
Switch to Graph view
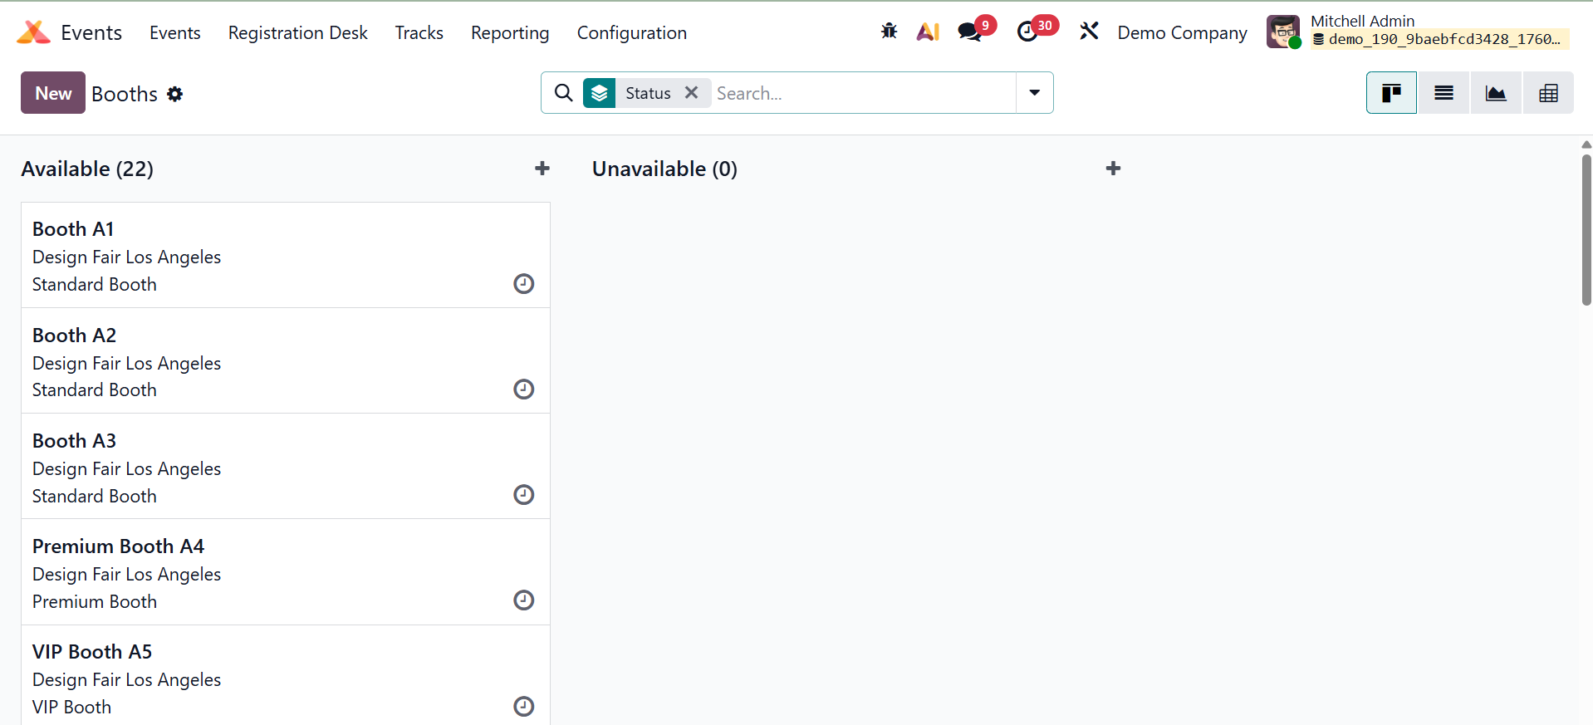pyautogui.click(x=1496, y=93)
